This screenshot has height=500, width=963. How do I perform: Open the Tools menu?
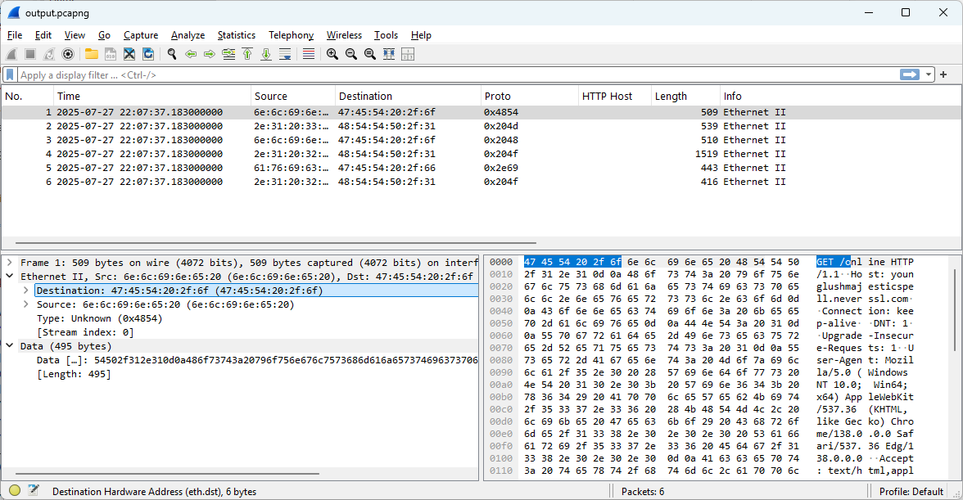(386, 35)
